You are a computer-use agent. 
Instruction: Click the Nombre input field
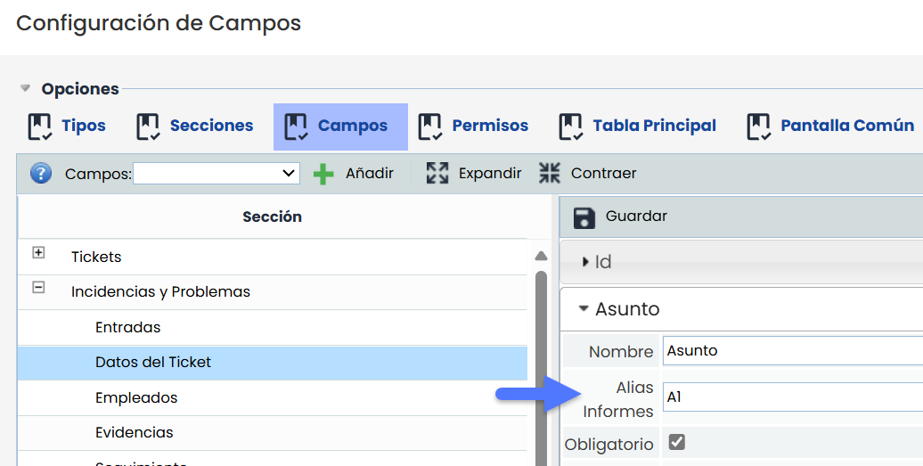(x=793, y=351)
